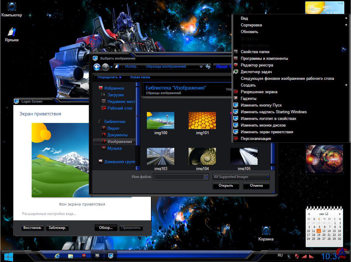The height and width of the screenshot is (262, 351).
Task: Click the Windows Start button
Action: pyautogui.click(x=9, y=257)
